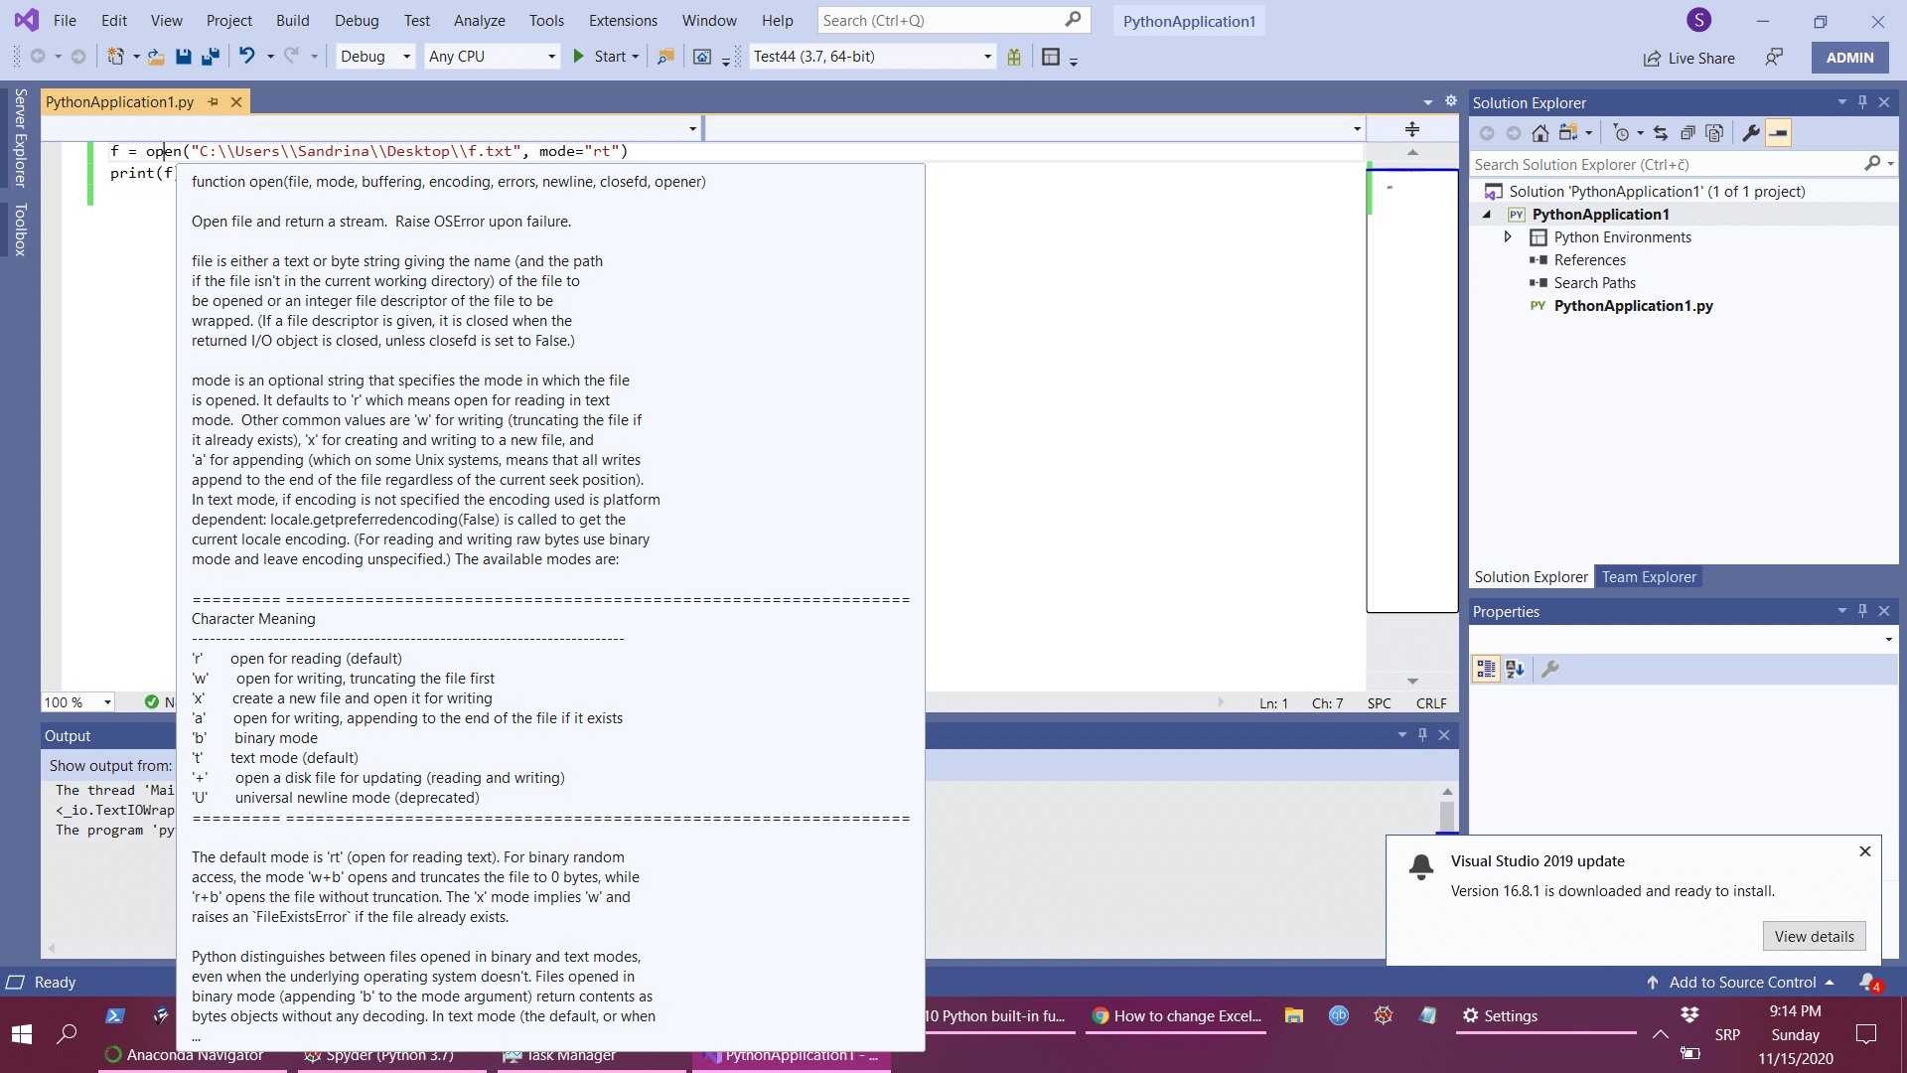Click Alphabetical sort icon in Properties panel

1514,670
